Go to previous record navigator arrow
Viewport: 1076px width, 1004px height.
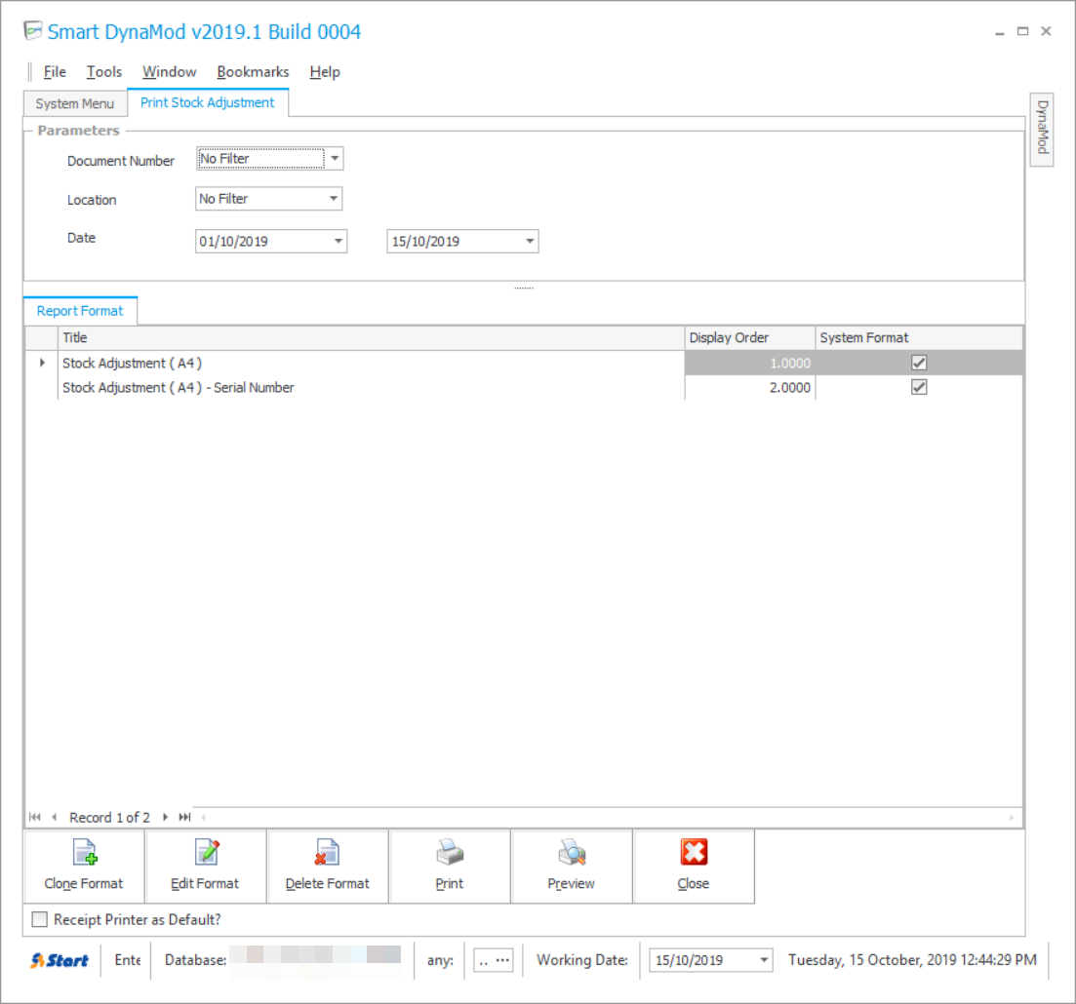point(54,817)
